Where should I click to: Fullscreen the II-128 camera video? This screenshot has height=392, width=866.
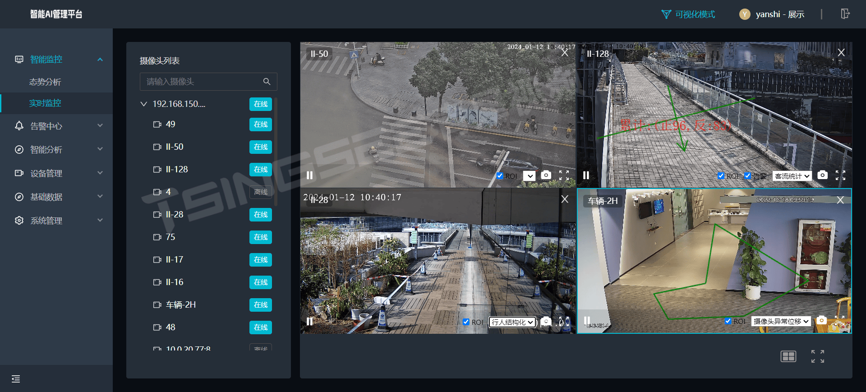coord(840,175)
